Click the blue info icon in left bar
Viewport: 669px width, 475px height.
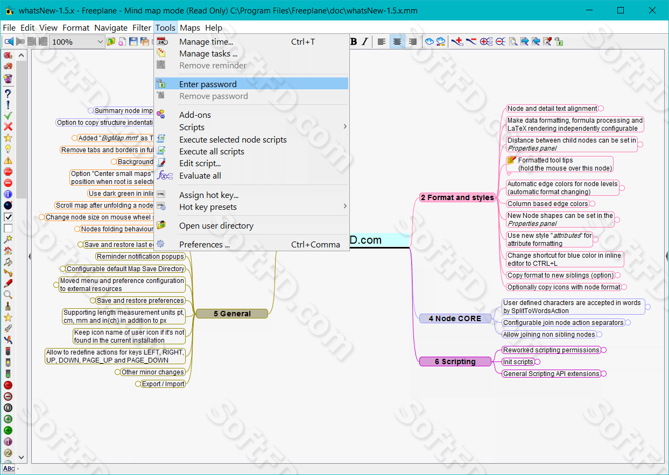(8, 194)
